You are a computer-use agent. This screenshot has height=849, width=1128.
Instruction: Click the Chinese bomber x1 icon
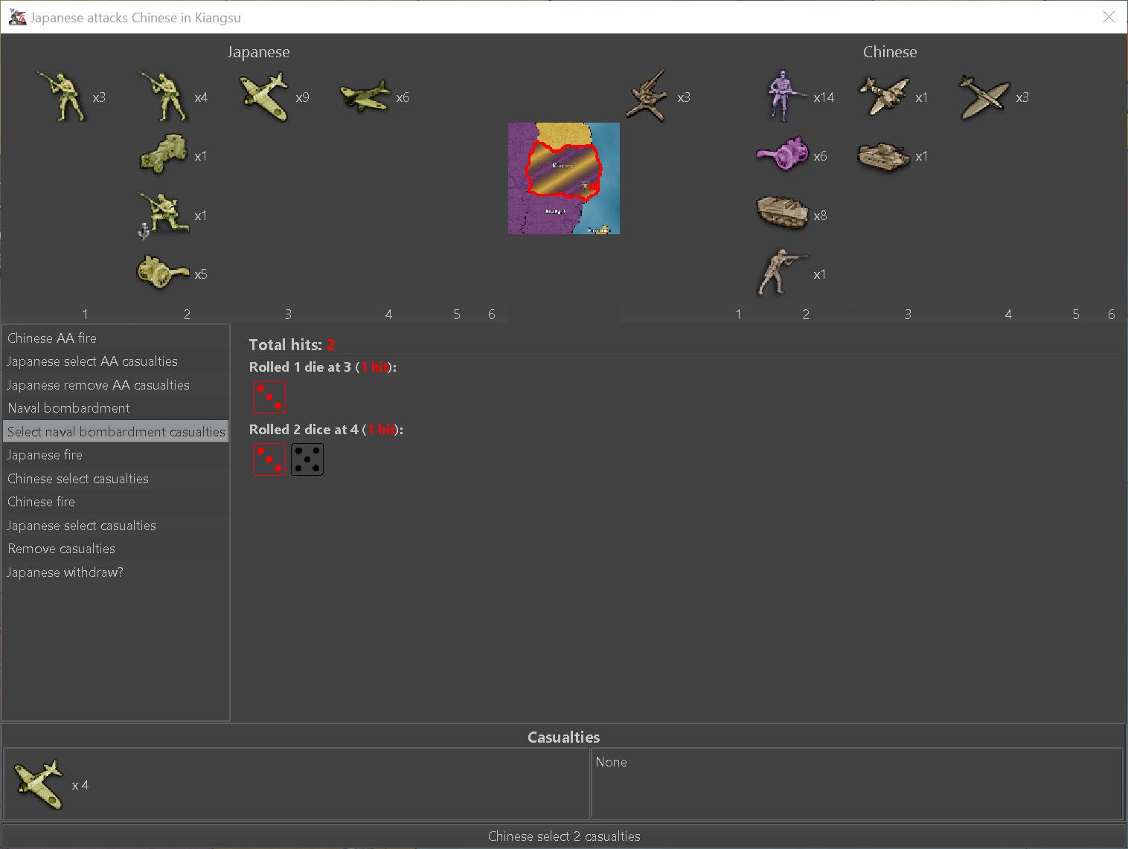884,97
